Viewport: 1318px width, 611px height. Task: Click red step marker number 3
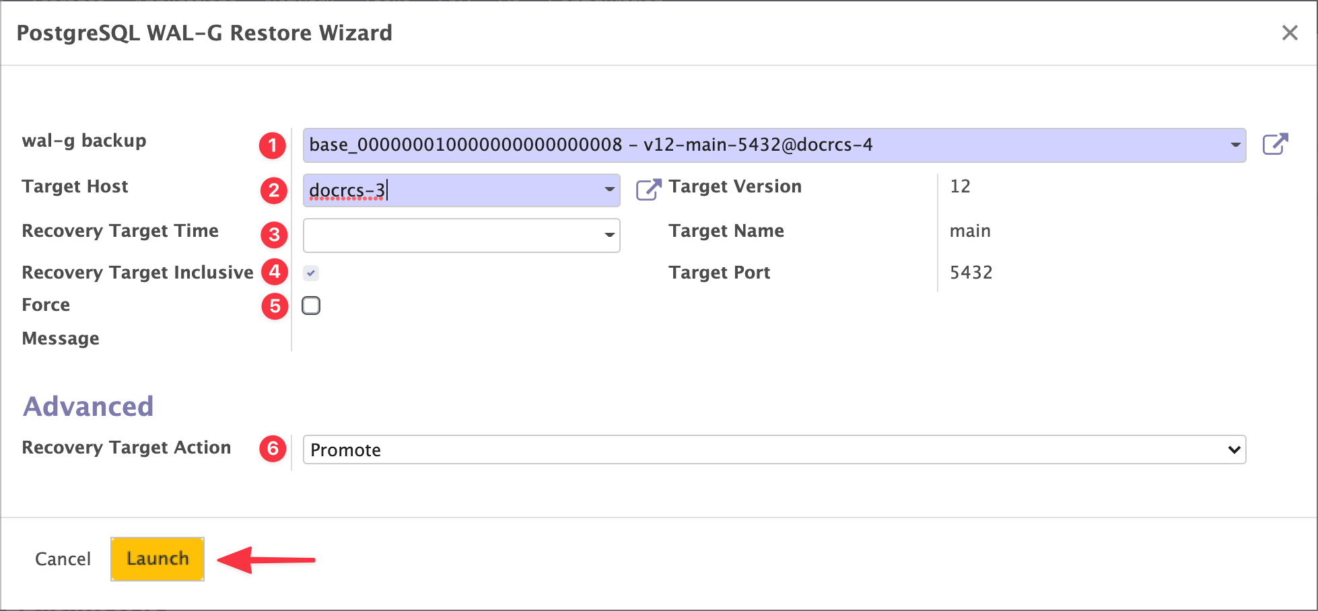coord(274,235)
